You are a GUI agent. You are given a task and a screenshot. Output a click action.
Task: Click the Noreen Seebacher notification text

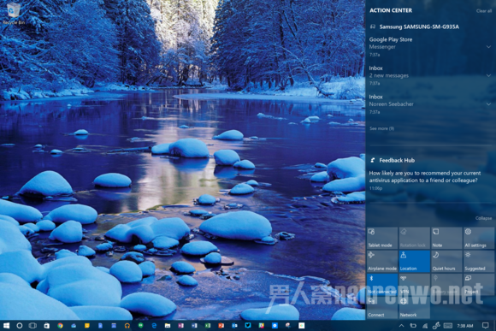[392, 104]
